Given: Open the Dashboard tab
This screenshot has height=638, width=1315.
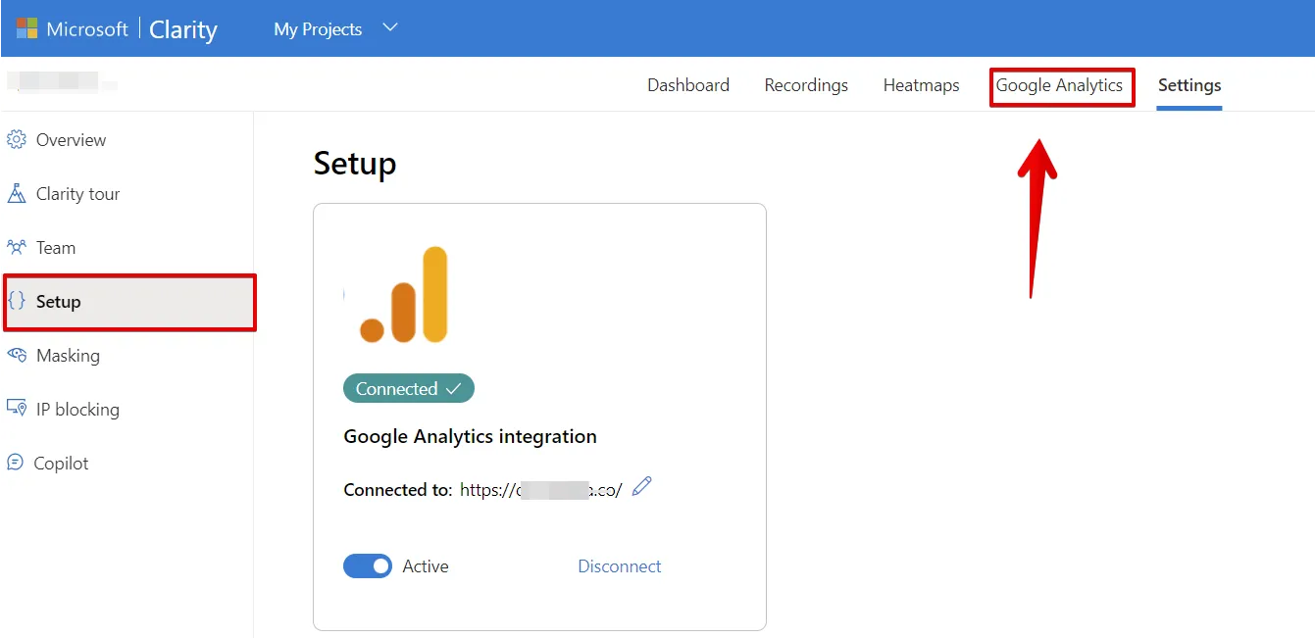Looking at the screenshot, I should click(688, 85).
